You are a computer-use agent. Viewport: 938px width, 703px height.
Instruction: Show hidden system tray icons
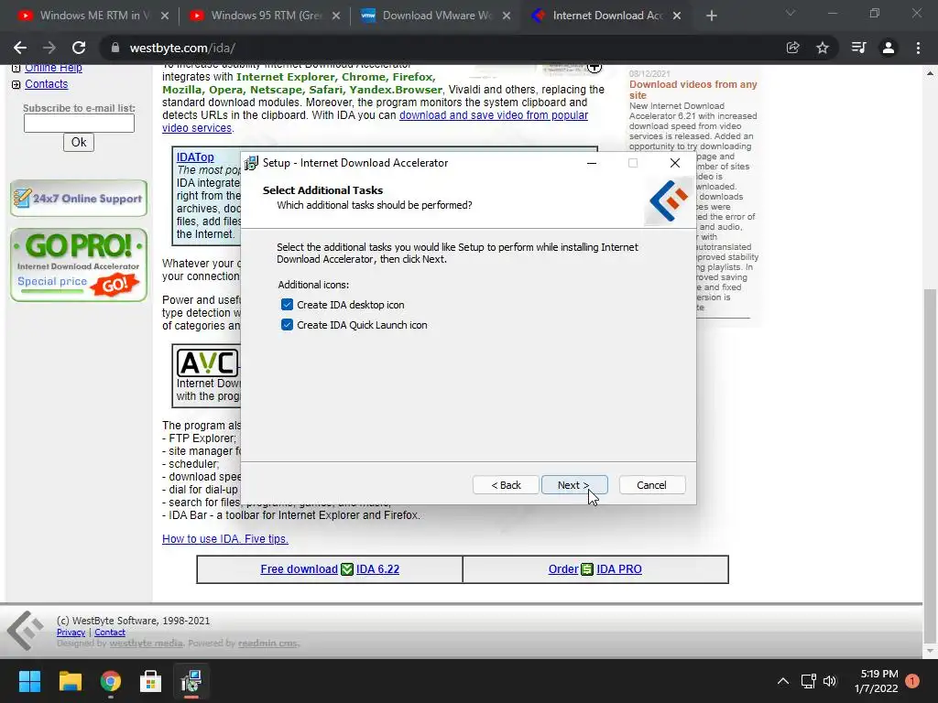[x=782, y=681]
